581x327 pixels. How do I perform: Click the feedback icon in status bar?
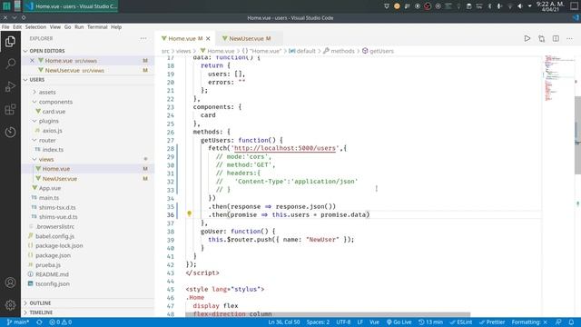tap(558, 322)
